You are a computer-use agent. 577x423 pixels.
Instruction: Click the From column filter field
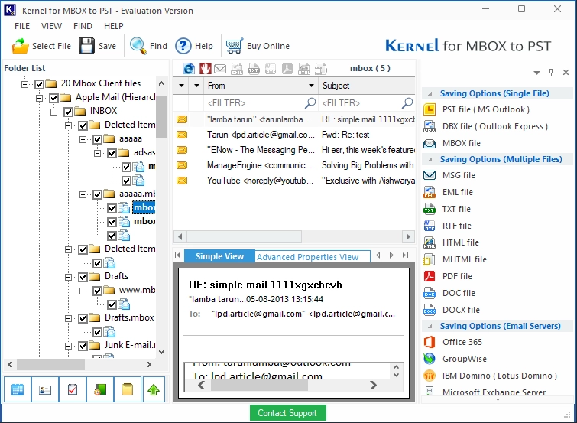click(261, 103)
